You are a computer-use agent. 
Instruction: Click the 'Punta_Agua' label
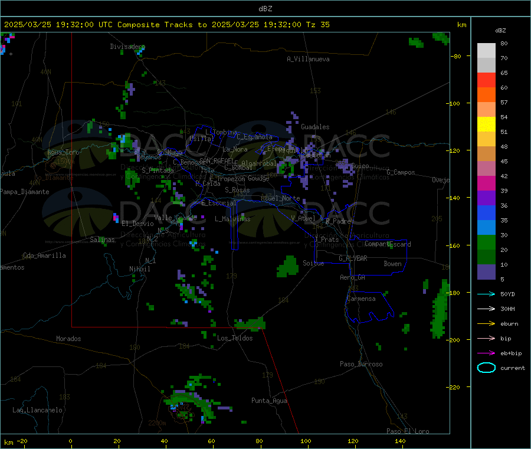tap(269, 401)
